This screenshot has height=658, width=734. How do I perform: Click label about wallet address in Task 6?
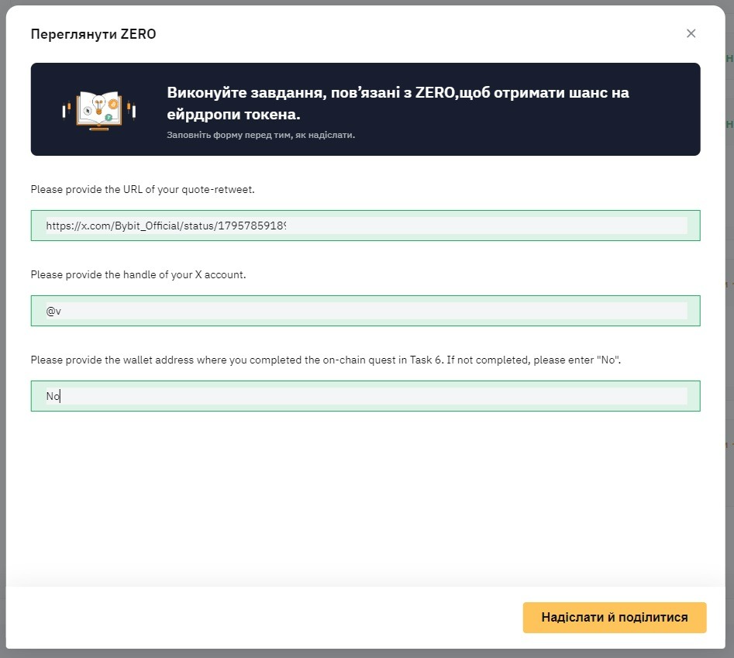(326, 360)
